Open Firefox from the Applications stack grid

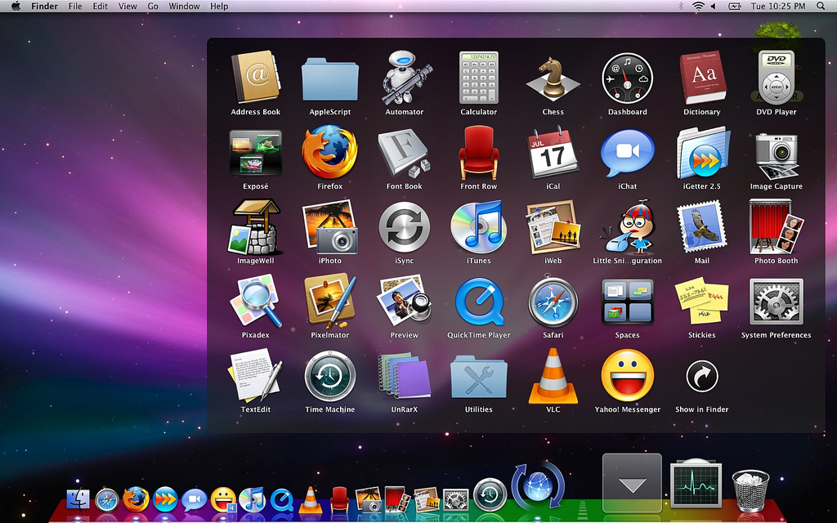[x=330, y=153]
